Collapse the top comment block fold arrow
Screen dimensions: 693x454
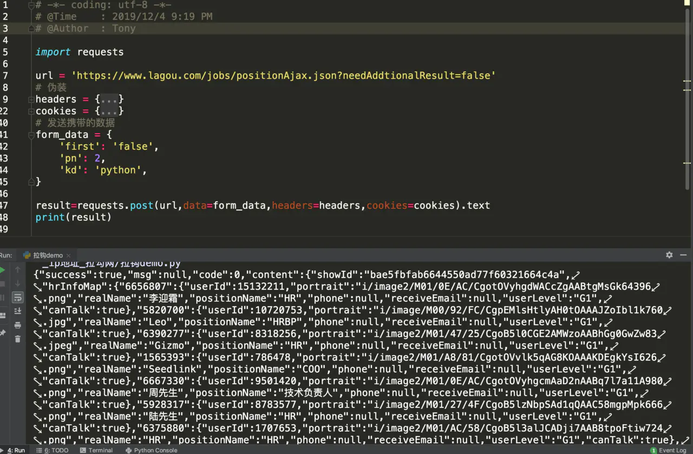tap(31, 5)
